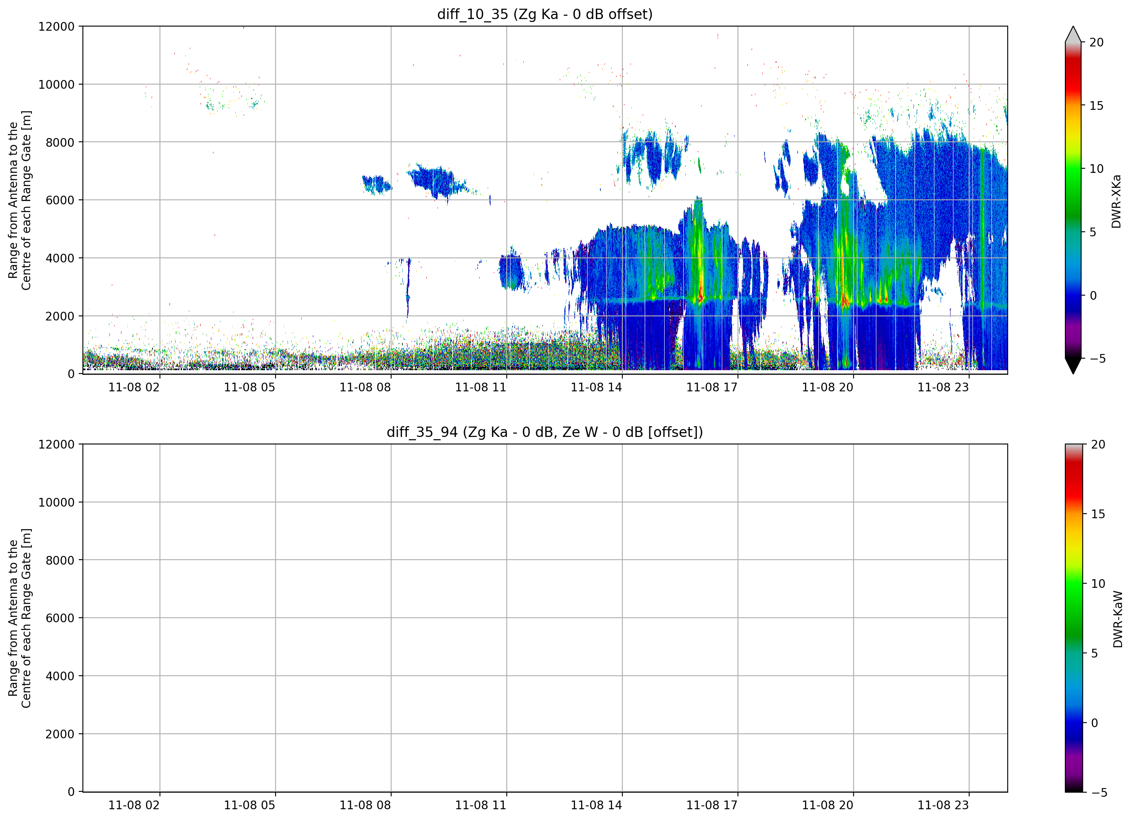Click the '11-08 08' tick label of top plot

pyautogui.click(x=365, y=388)
